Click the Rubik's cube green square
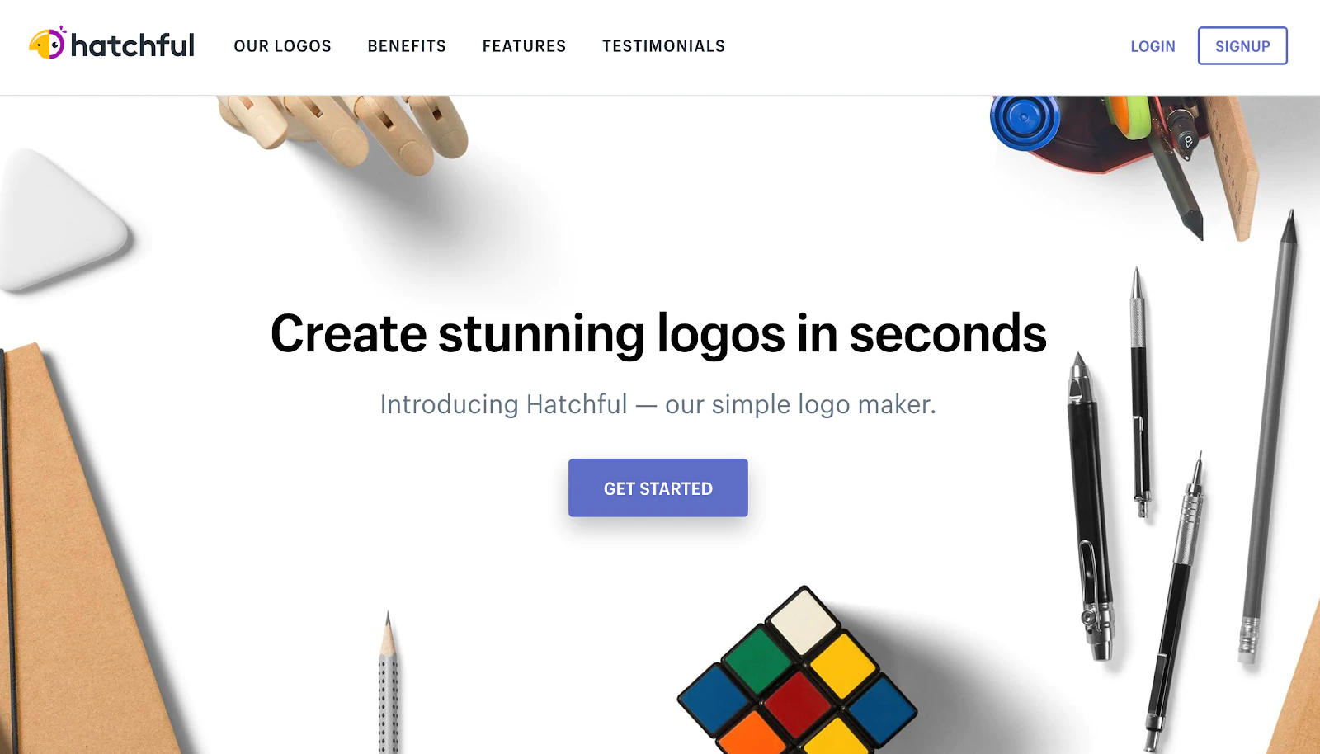Screen dimensions: 1320x754 point(757,661)
